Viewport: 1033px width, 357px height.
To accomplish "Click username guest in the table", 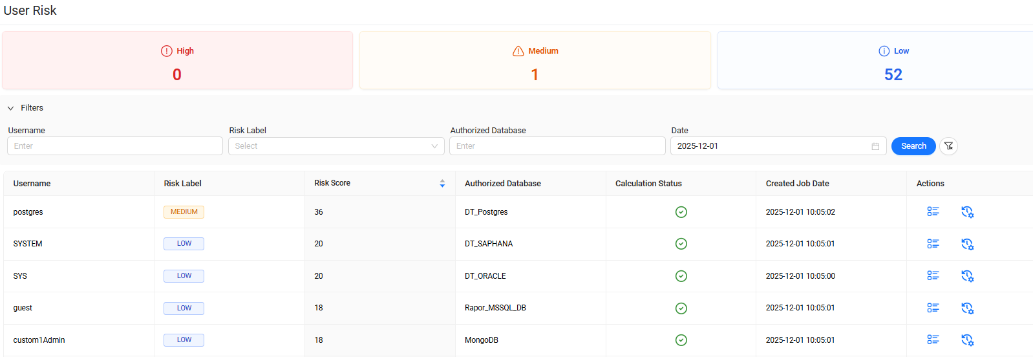I will pos(23,308).
